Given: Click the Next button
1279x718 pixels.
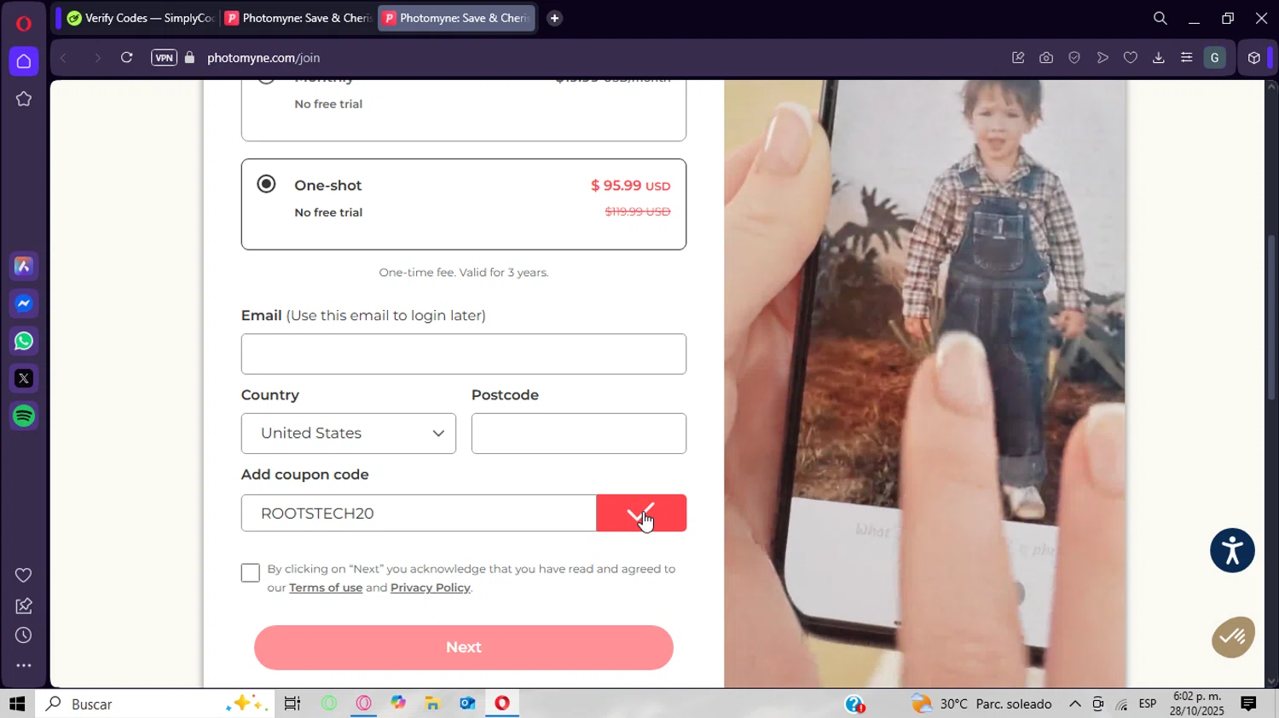Looking at the screenshot, I should click(464, 647).
